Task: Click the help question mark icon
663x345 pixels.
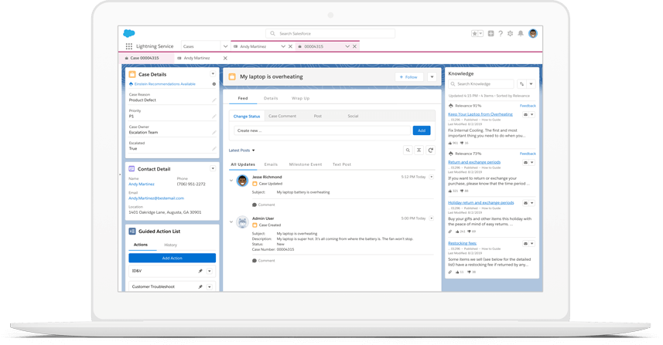Action: click(501, 34)
